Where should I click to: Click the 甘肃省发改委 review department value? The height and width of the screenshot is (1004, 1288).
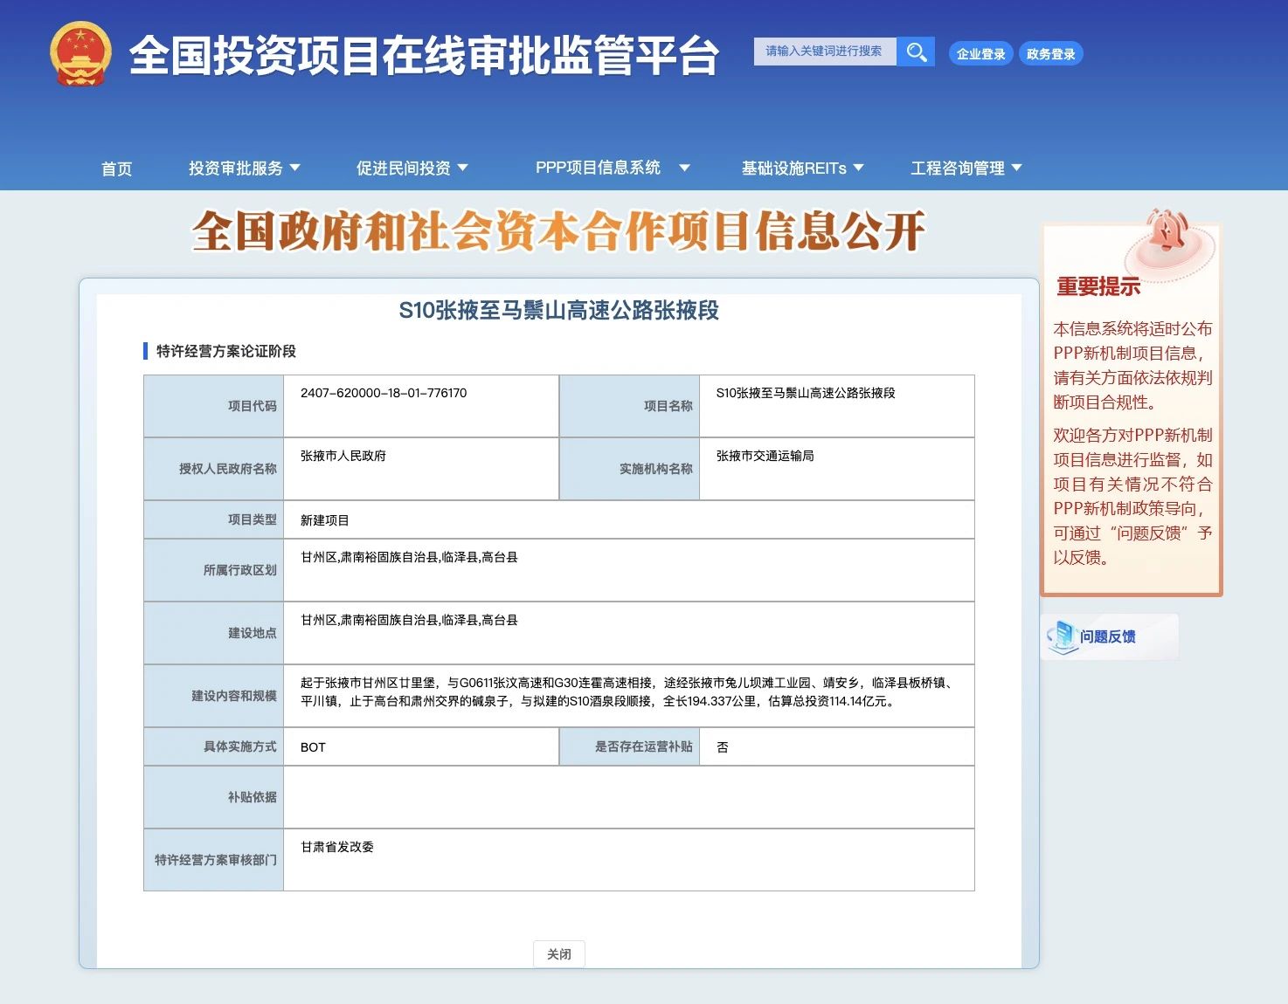click(x=337, y=847)
